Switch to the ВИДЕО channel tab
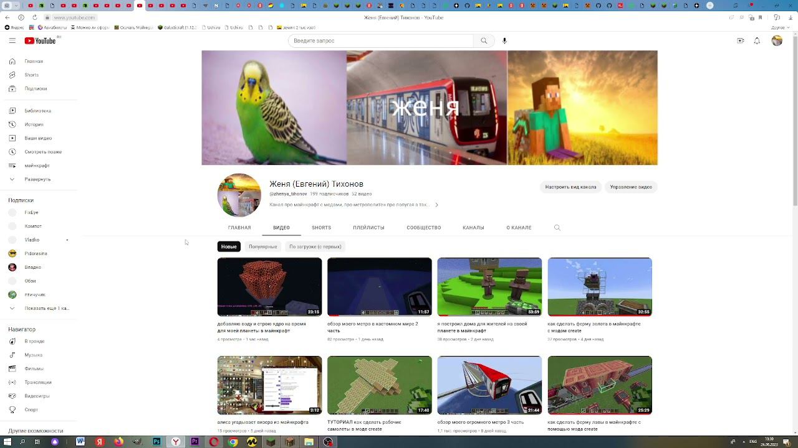 click(281, 228)
